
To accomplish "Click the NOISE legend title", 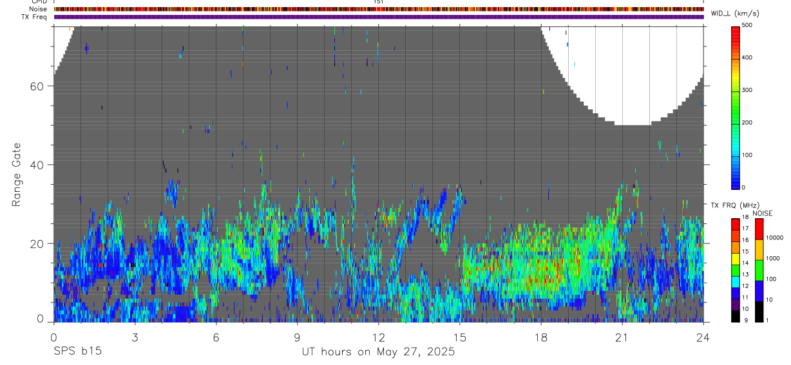I will (762, 213).
